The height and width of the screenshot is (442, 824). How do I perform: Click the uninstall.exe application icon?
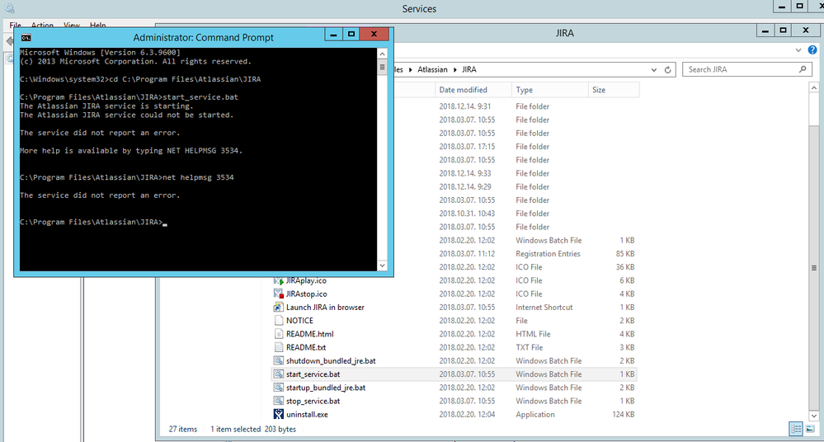279,414
